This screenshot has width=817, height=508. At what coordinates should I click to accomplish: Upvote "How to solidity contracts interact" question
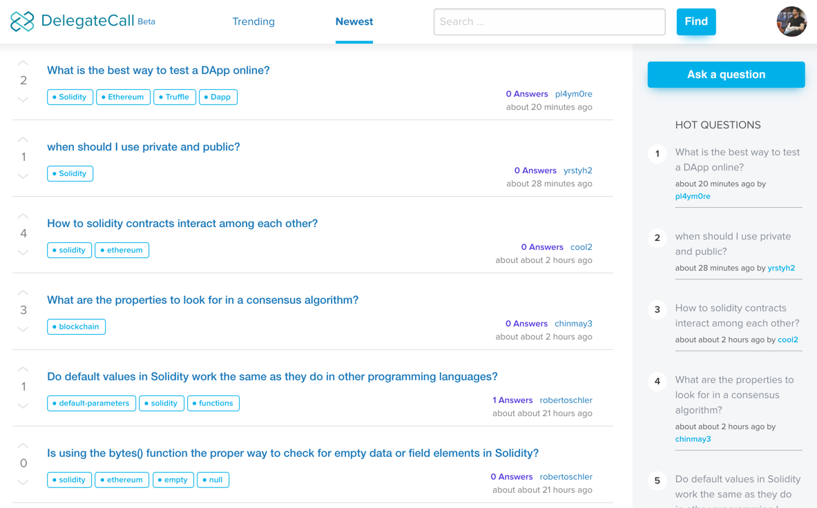(23, 215)
